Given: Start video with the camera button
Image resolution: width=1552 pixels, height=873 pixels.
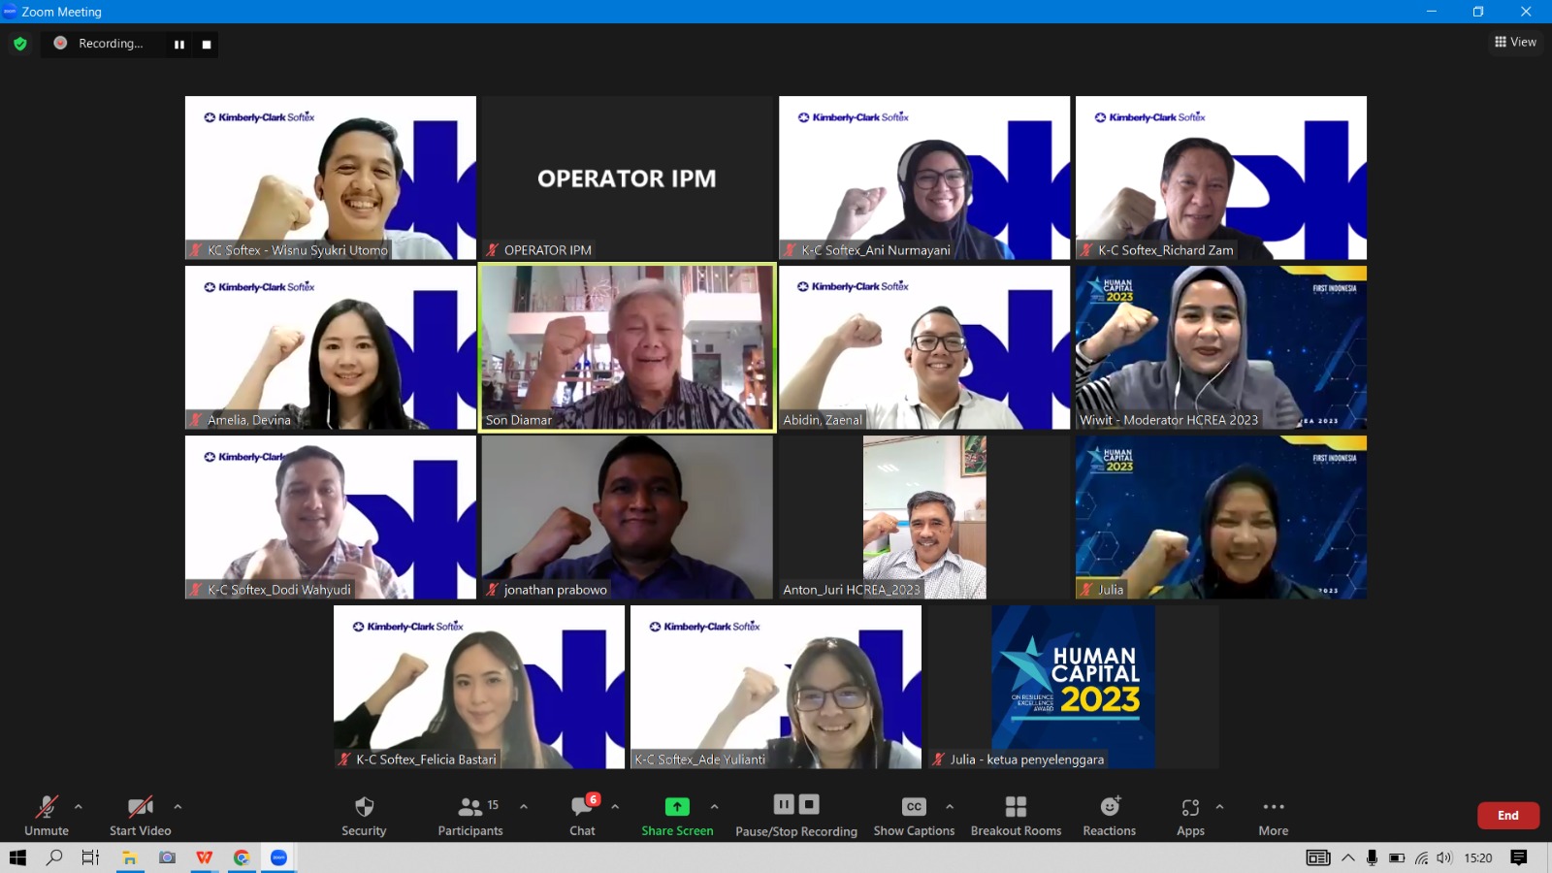Looking at the screenshot, I should pos(140,807).
